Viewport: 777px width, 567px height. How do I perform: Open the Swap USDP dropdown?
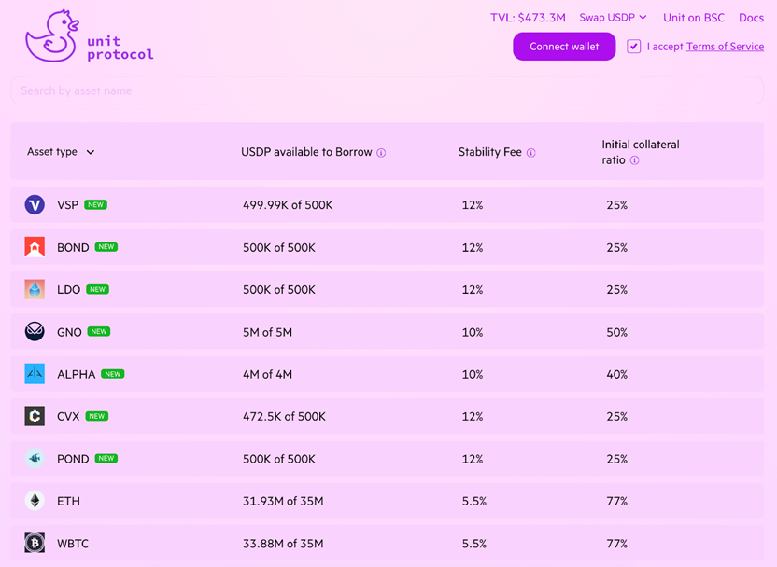(613, 18)
